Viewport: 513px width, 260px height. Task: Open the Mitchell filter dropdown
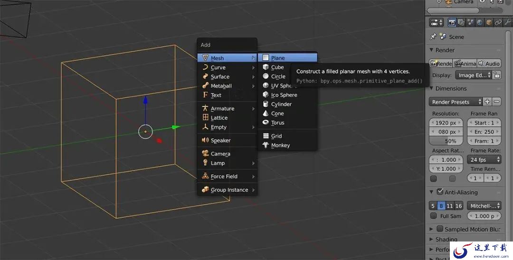click(x=484, y=206)
